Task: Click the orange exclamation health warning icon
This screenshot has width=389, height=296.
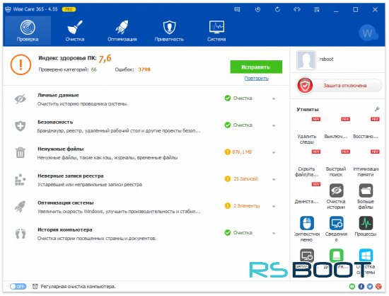Action: pos(21,64)
